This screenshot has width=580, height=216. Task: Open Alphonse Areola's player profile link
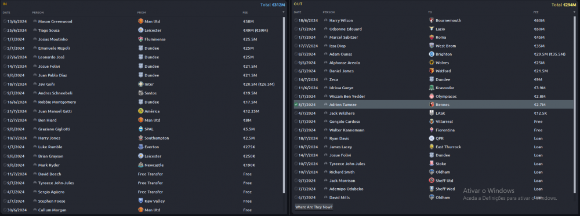[345, 63]
